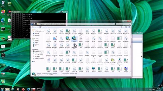Select the LocalGroupAdminAdd file
The image size is (163, 91).
click(100, 61)
